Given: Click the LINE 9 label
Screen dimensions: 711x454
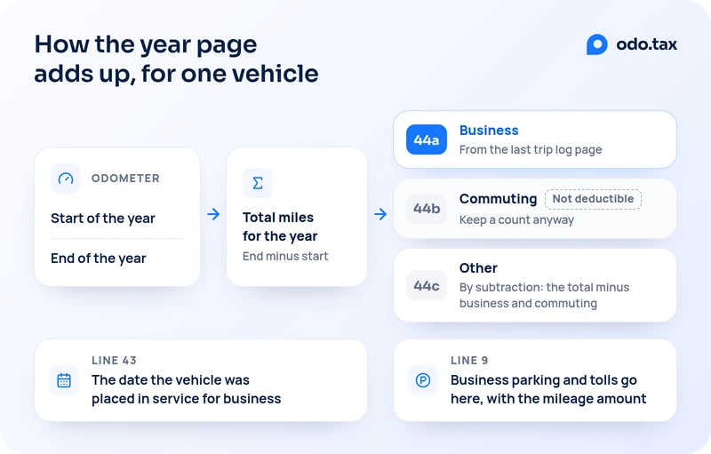Looking at the screenshot, I should pos(469,360).
